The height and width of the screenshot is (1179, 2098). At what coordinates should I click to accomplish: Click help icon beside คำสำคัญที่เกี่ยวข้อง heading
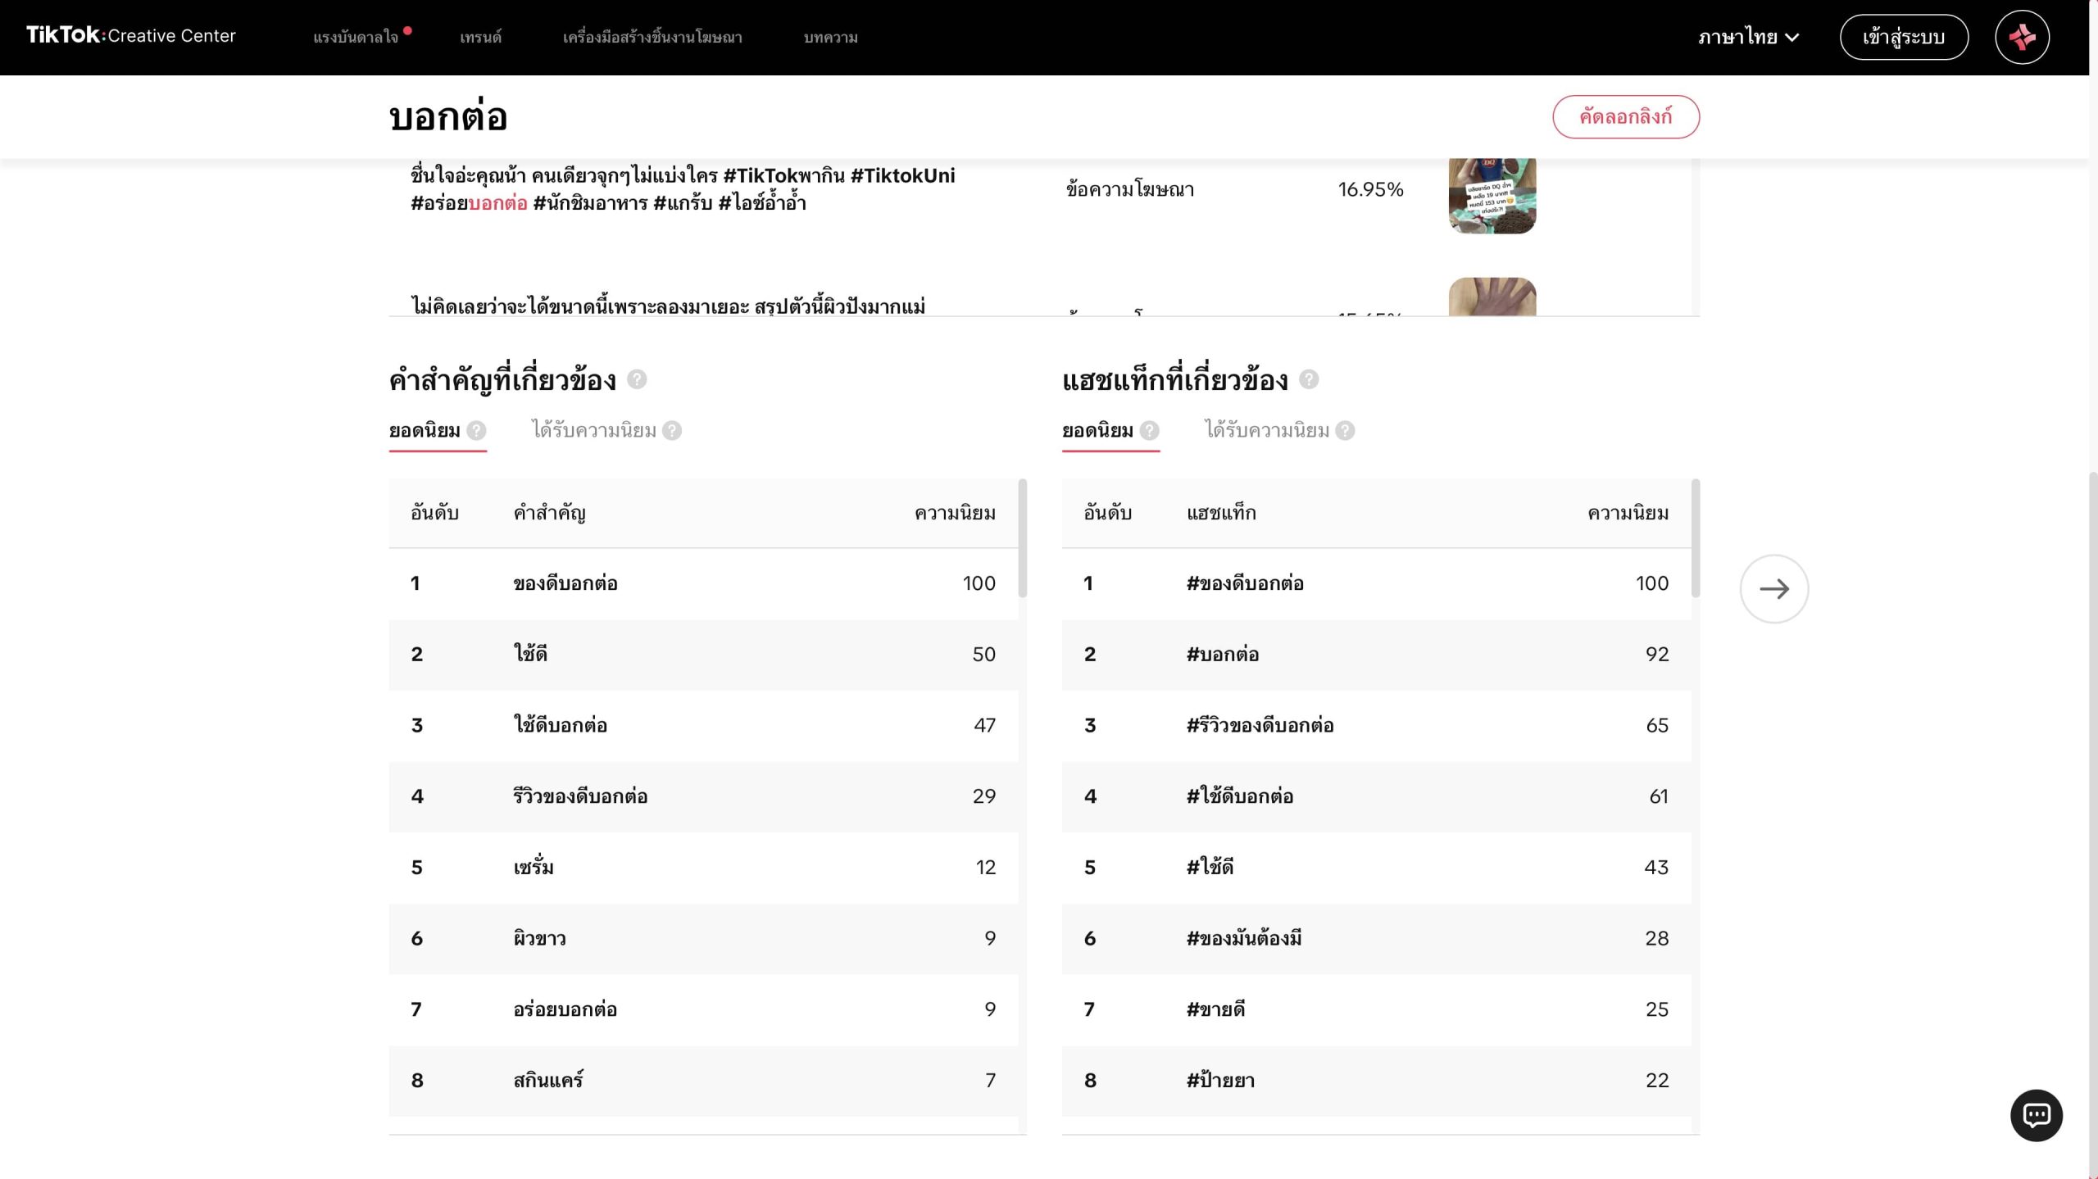pos(637,379)
